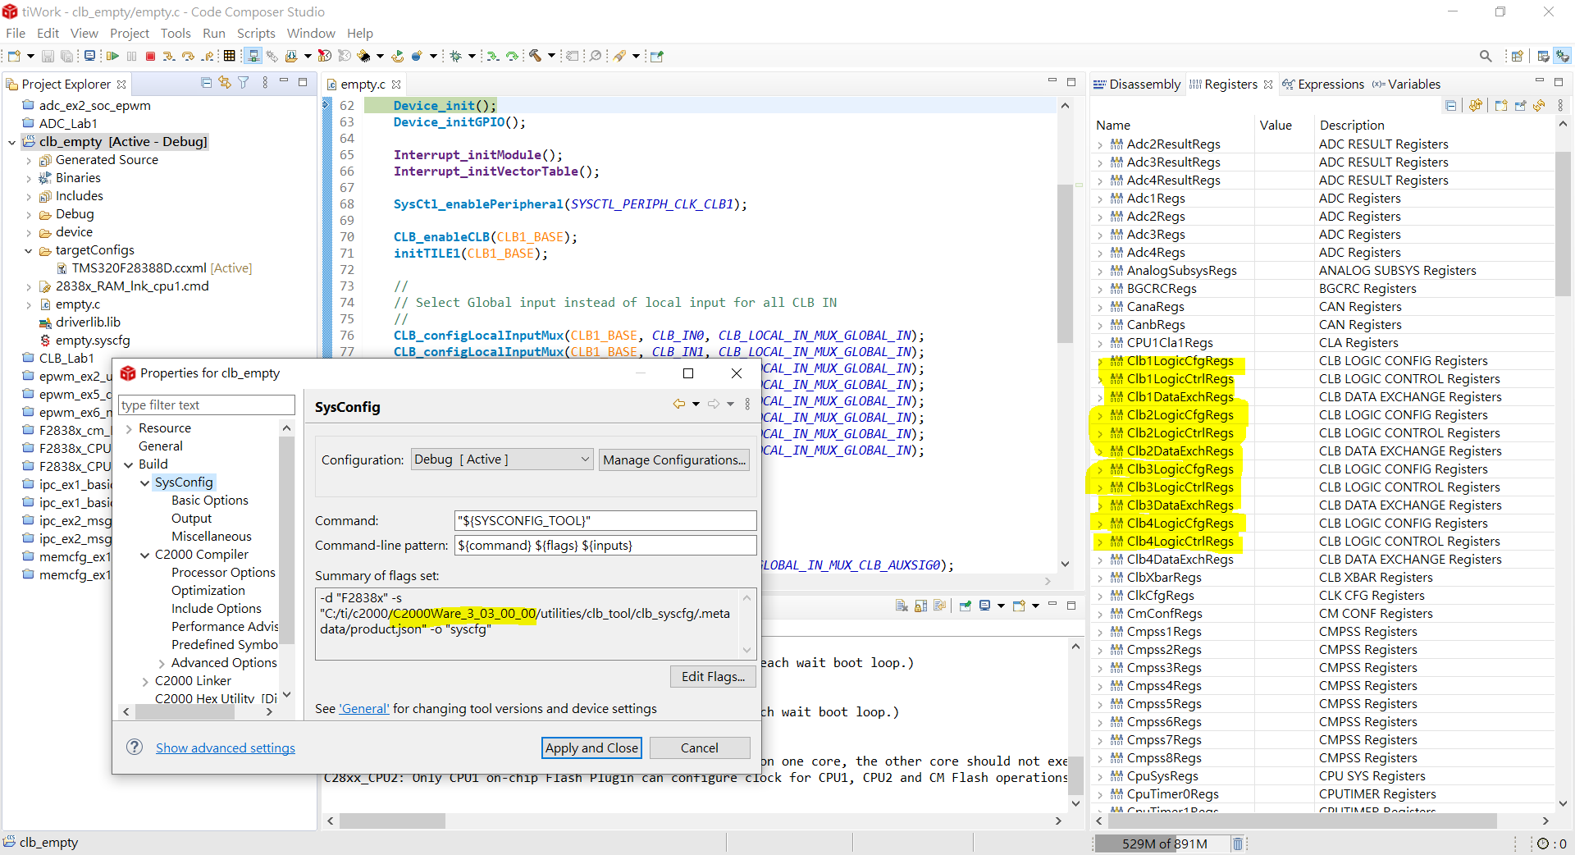Click the hammer Build icon
This screenshot has width=1575, height=855.
tap(535, 56)
